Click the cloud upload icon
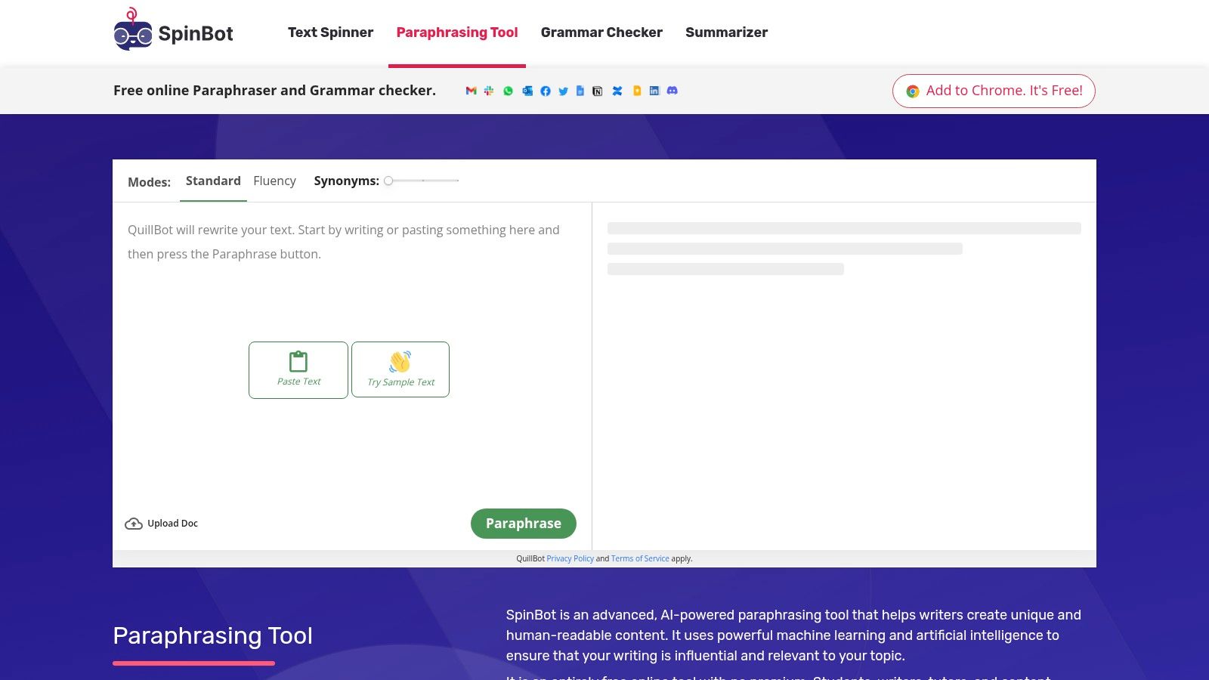This screenshot has width=1209, height=680. pos(134,524)
